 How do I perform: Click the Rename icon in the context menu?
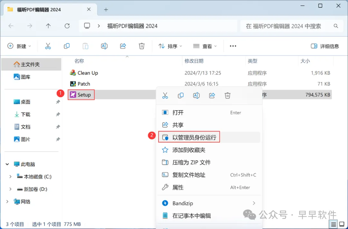point(197,96)
